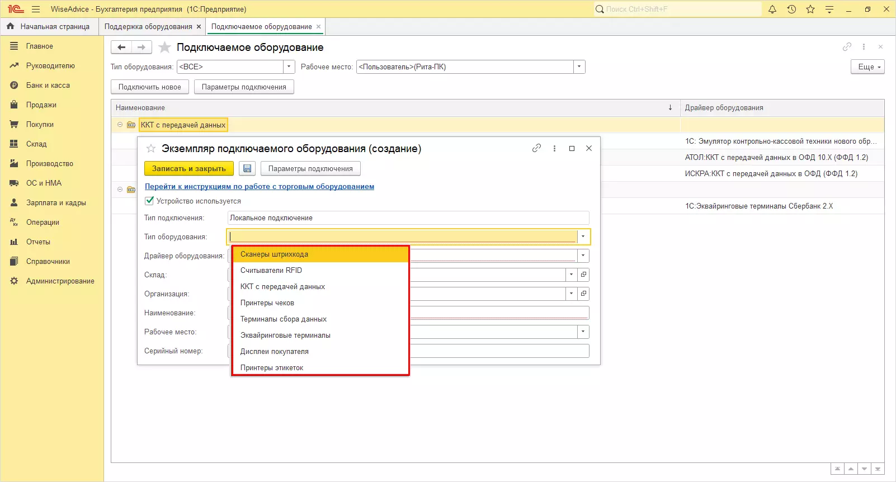This screenshot has width=896, height=482.
Task: Select Принтеры чеков option
Action: point(320,303)
